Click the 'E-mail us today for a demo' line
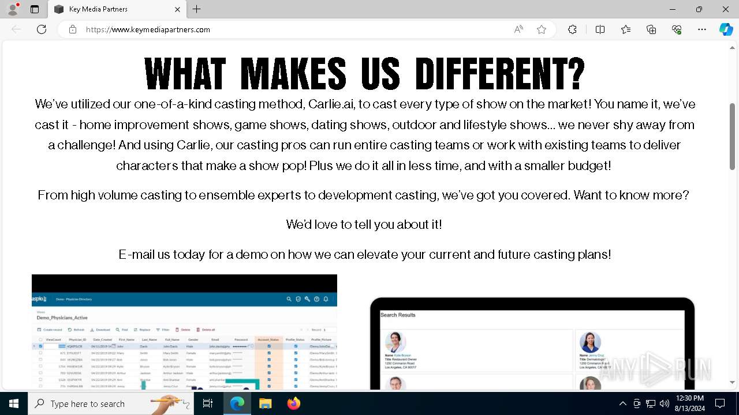Viewport: 739px width, 415px height. coord(364,254)
